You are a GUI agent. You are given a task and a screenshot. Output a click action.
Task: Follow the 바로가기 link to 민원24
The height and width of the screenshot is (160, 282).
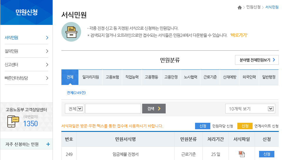coord(239,35)
